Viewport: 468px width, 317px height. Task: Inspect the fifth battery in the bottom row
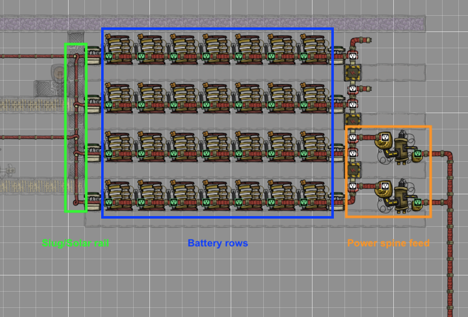click(249, 195)
